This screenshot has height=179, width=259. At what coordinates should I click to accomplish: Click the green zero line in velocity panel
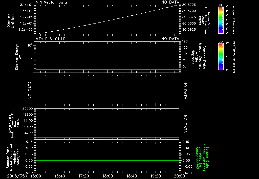click(x=107, y=160)
